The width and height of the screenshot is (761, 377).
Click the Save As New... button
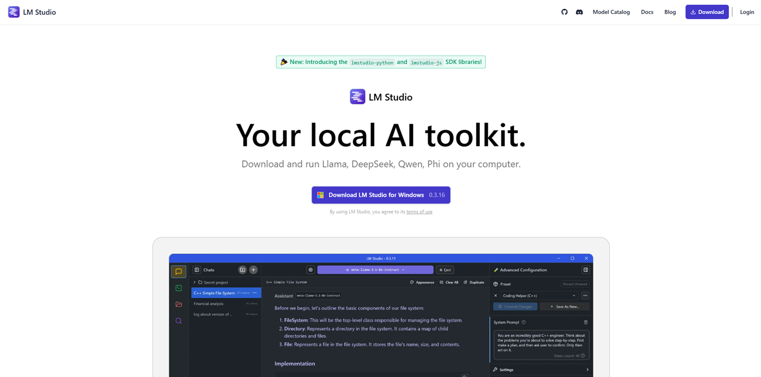pyautogui.click(x=564, y=307)
